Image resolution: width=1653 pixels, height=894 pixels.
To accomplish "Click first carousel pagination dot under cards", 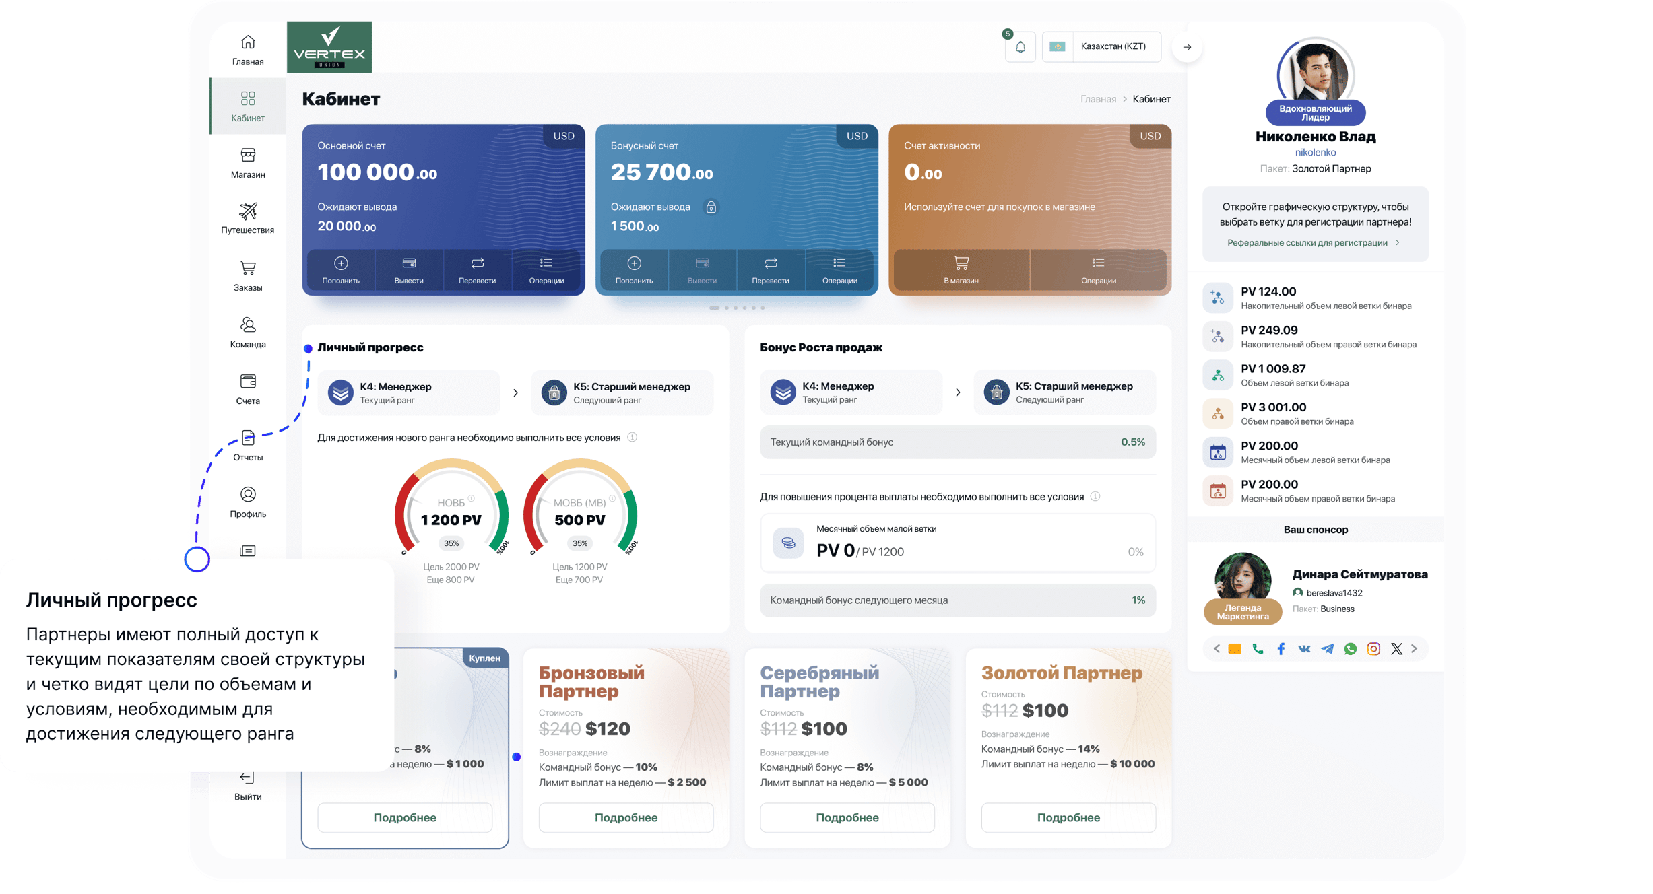I will (714, 308).
